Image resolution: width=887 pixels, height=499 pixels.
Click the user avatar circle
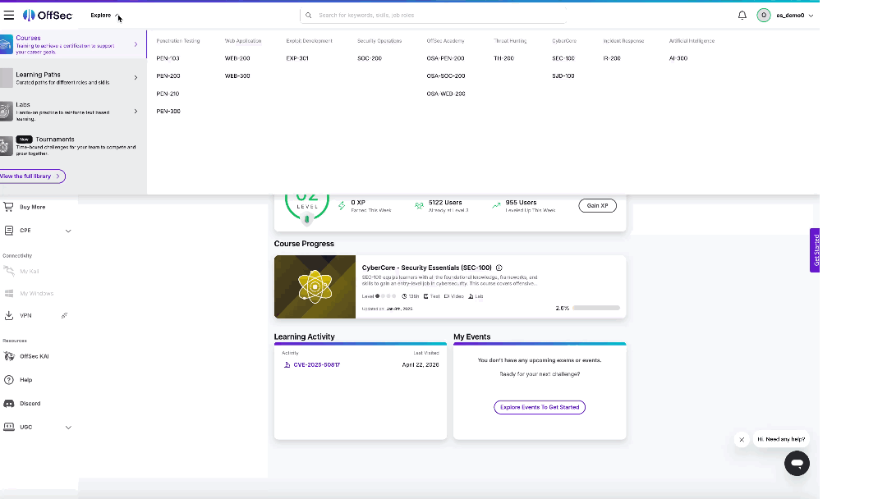point(764,16)
